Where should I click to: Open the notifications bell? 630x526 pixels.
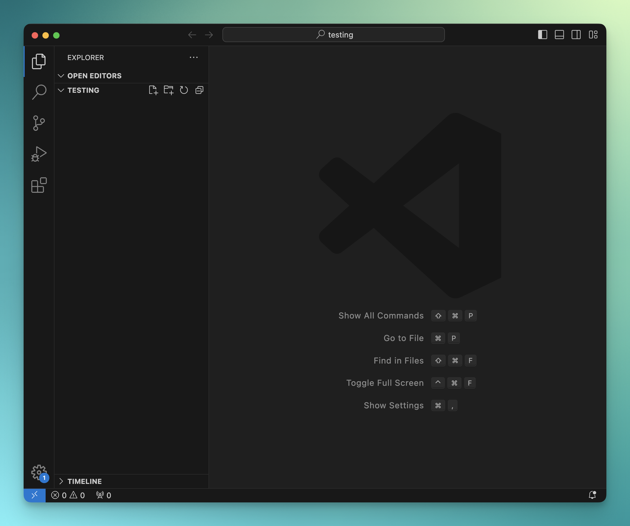click(592, 495)
